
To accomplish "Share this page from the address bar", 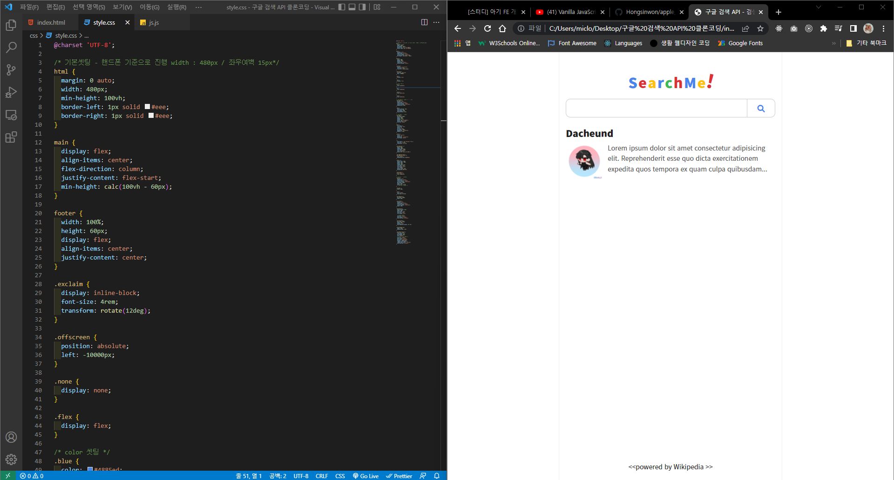I will click(x=745, y=28).
